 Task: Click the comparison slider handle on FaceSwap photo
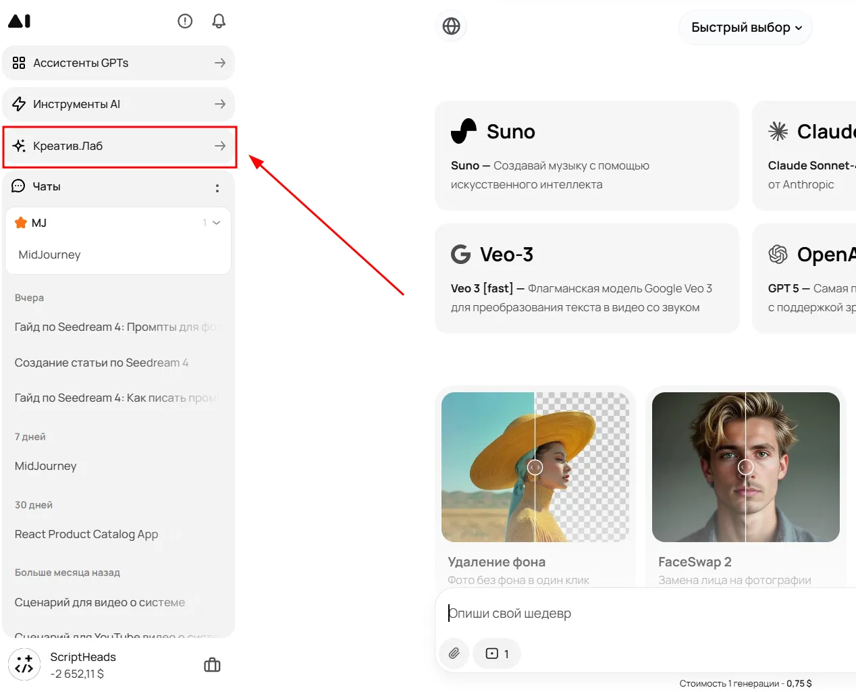(x=745, y=467)
